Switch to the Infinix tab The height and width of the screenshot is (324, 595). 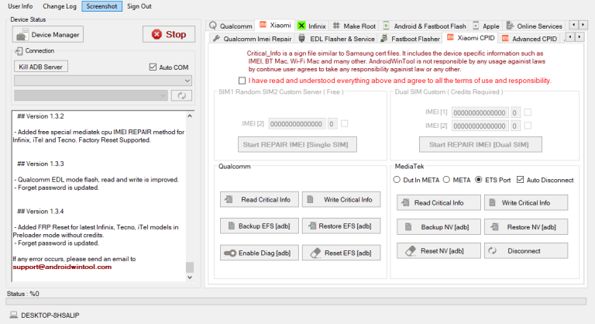tap(312, 26)
